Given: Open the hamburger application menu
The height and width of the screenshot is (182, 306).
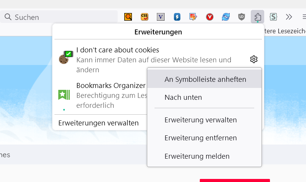Looking at the screenshot, I should pos(303,17).
